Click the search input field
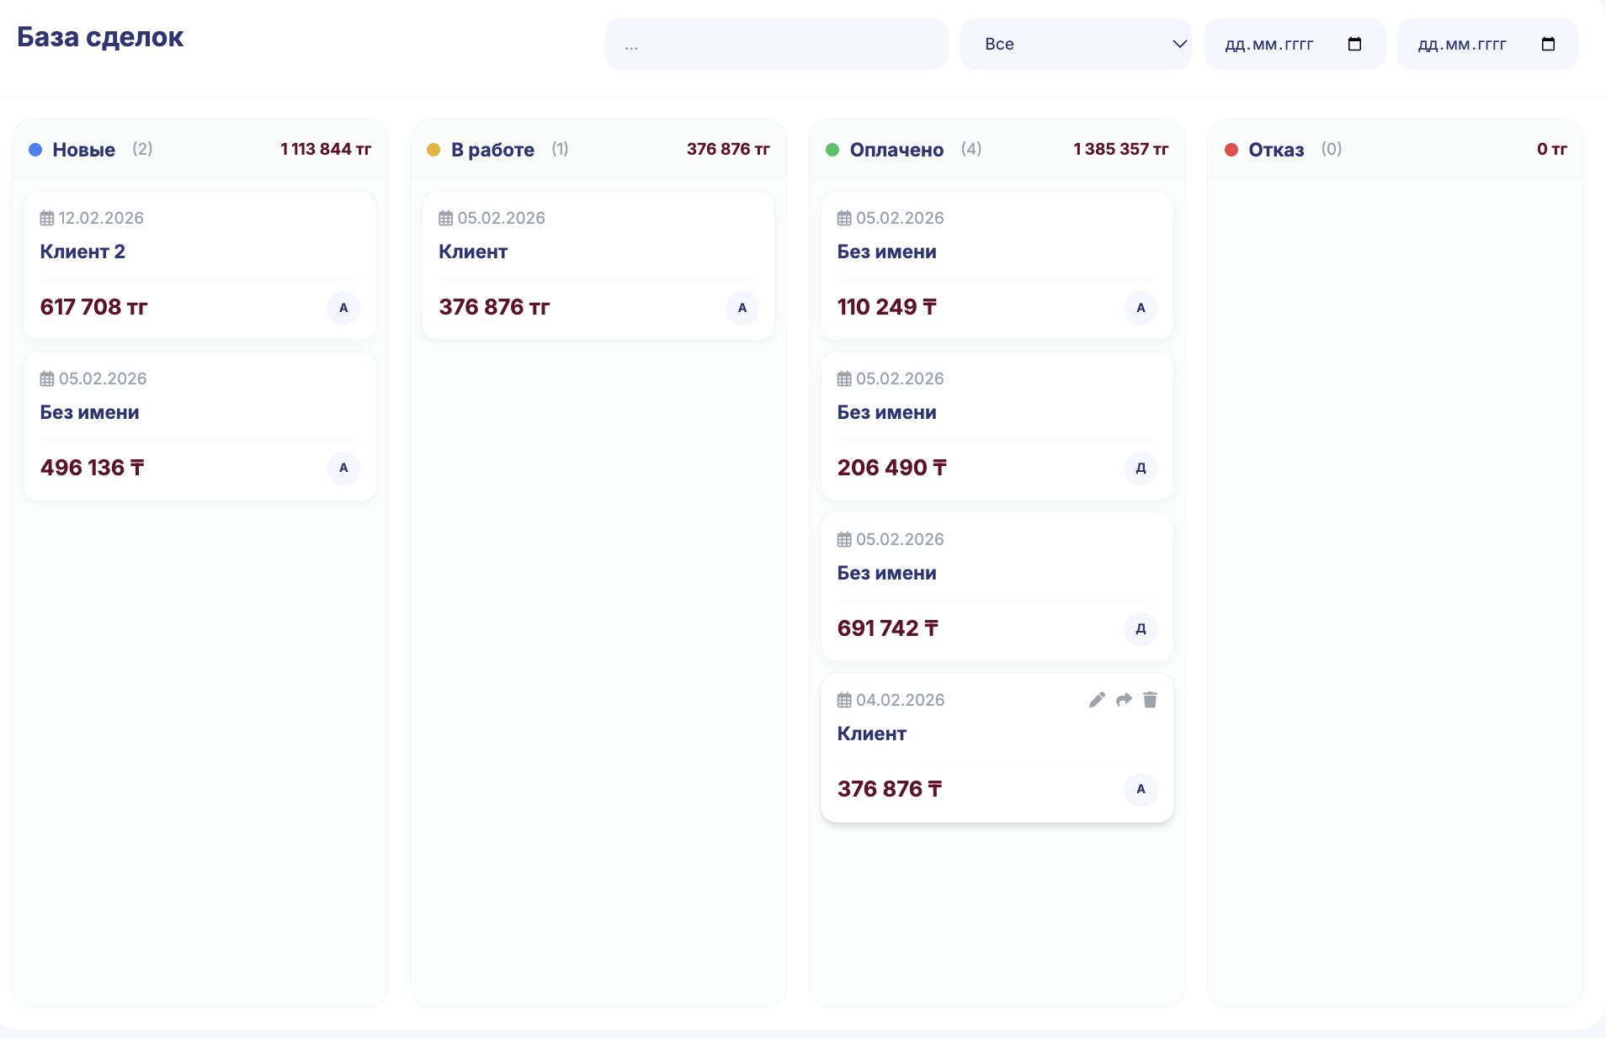This screenshot has width=1606, height=1038. point(775,45)
